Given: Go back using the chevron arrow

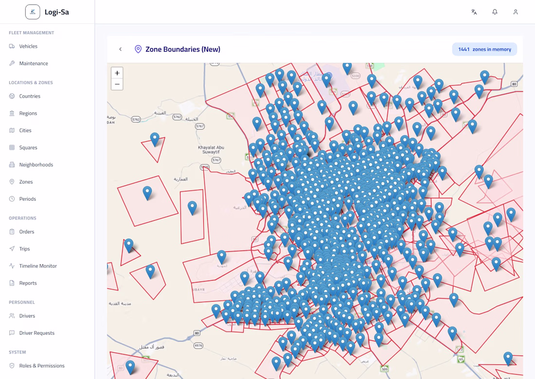Looking at the screenshot, I should (x=121, y=49).
